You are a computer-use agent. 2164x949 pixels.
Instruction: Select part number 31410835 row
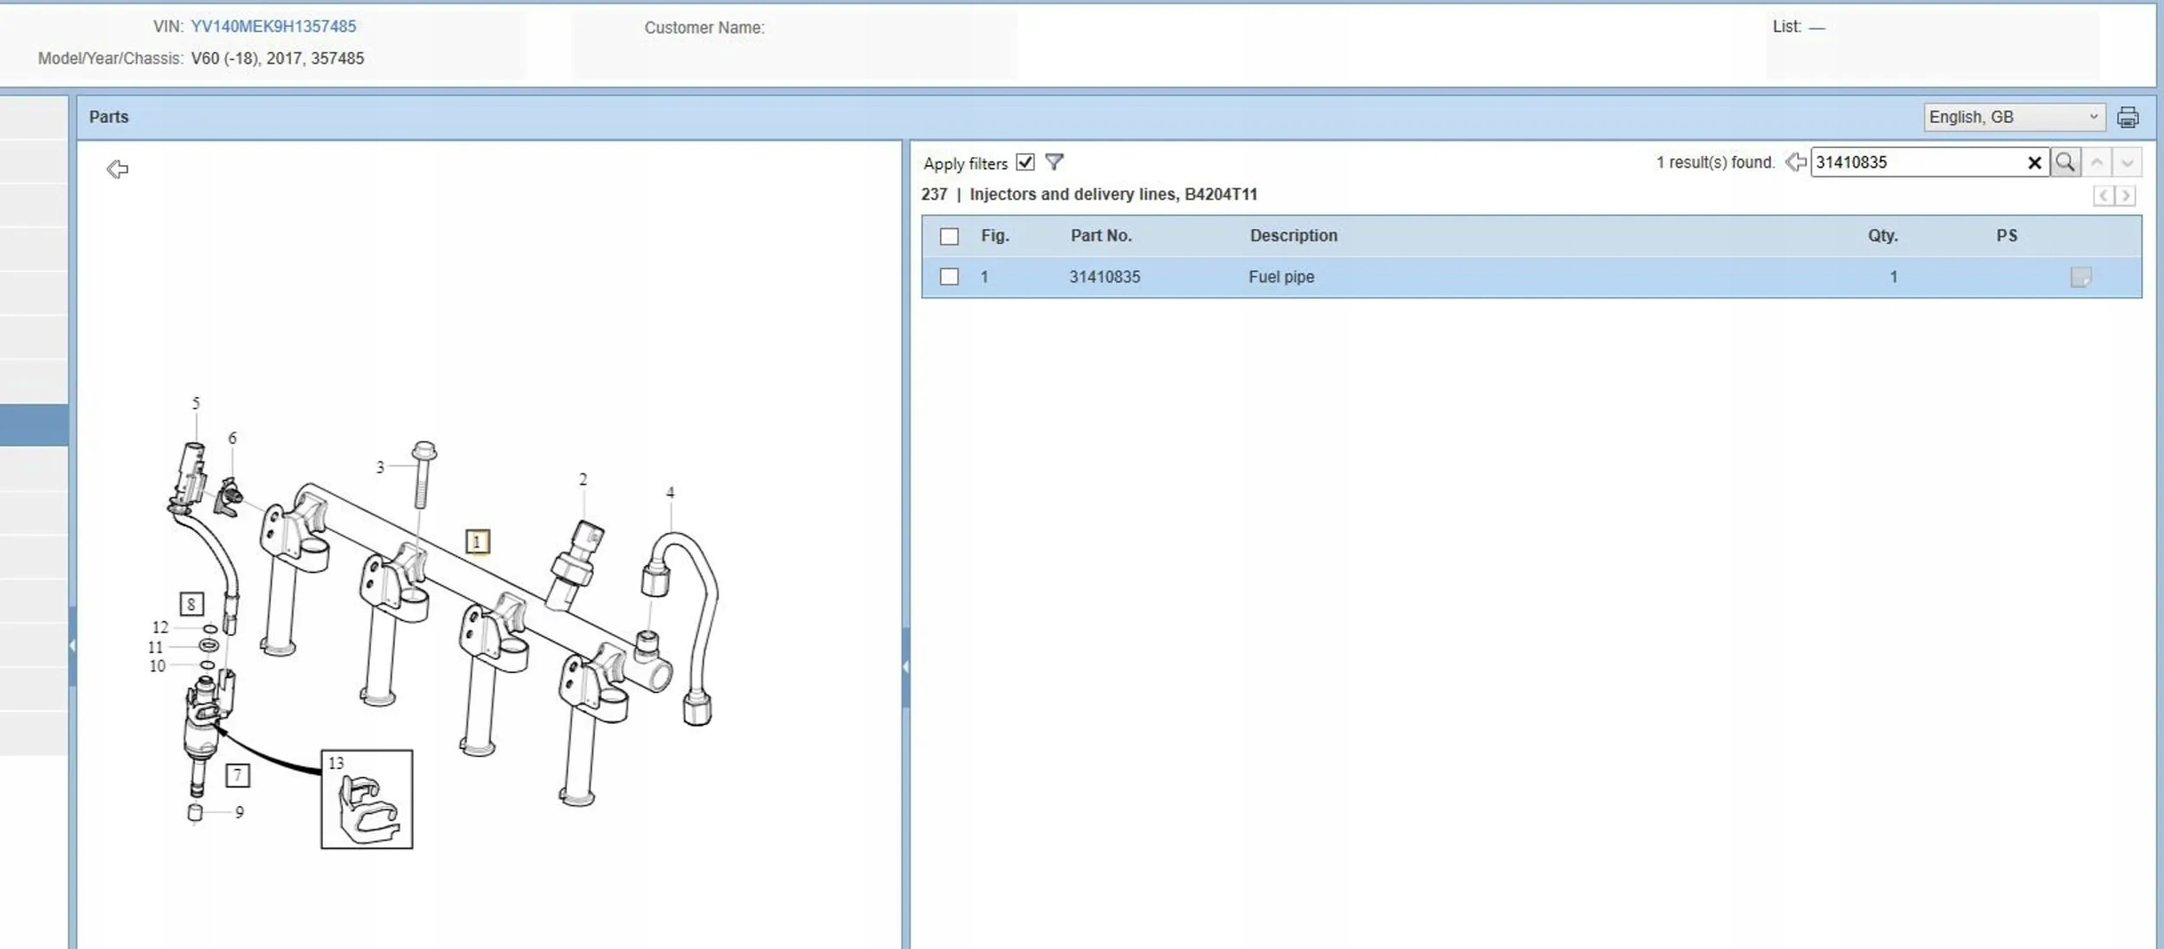(1105, 277)
